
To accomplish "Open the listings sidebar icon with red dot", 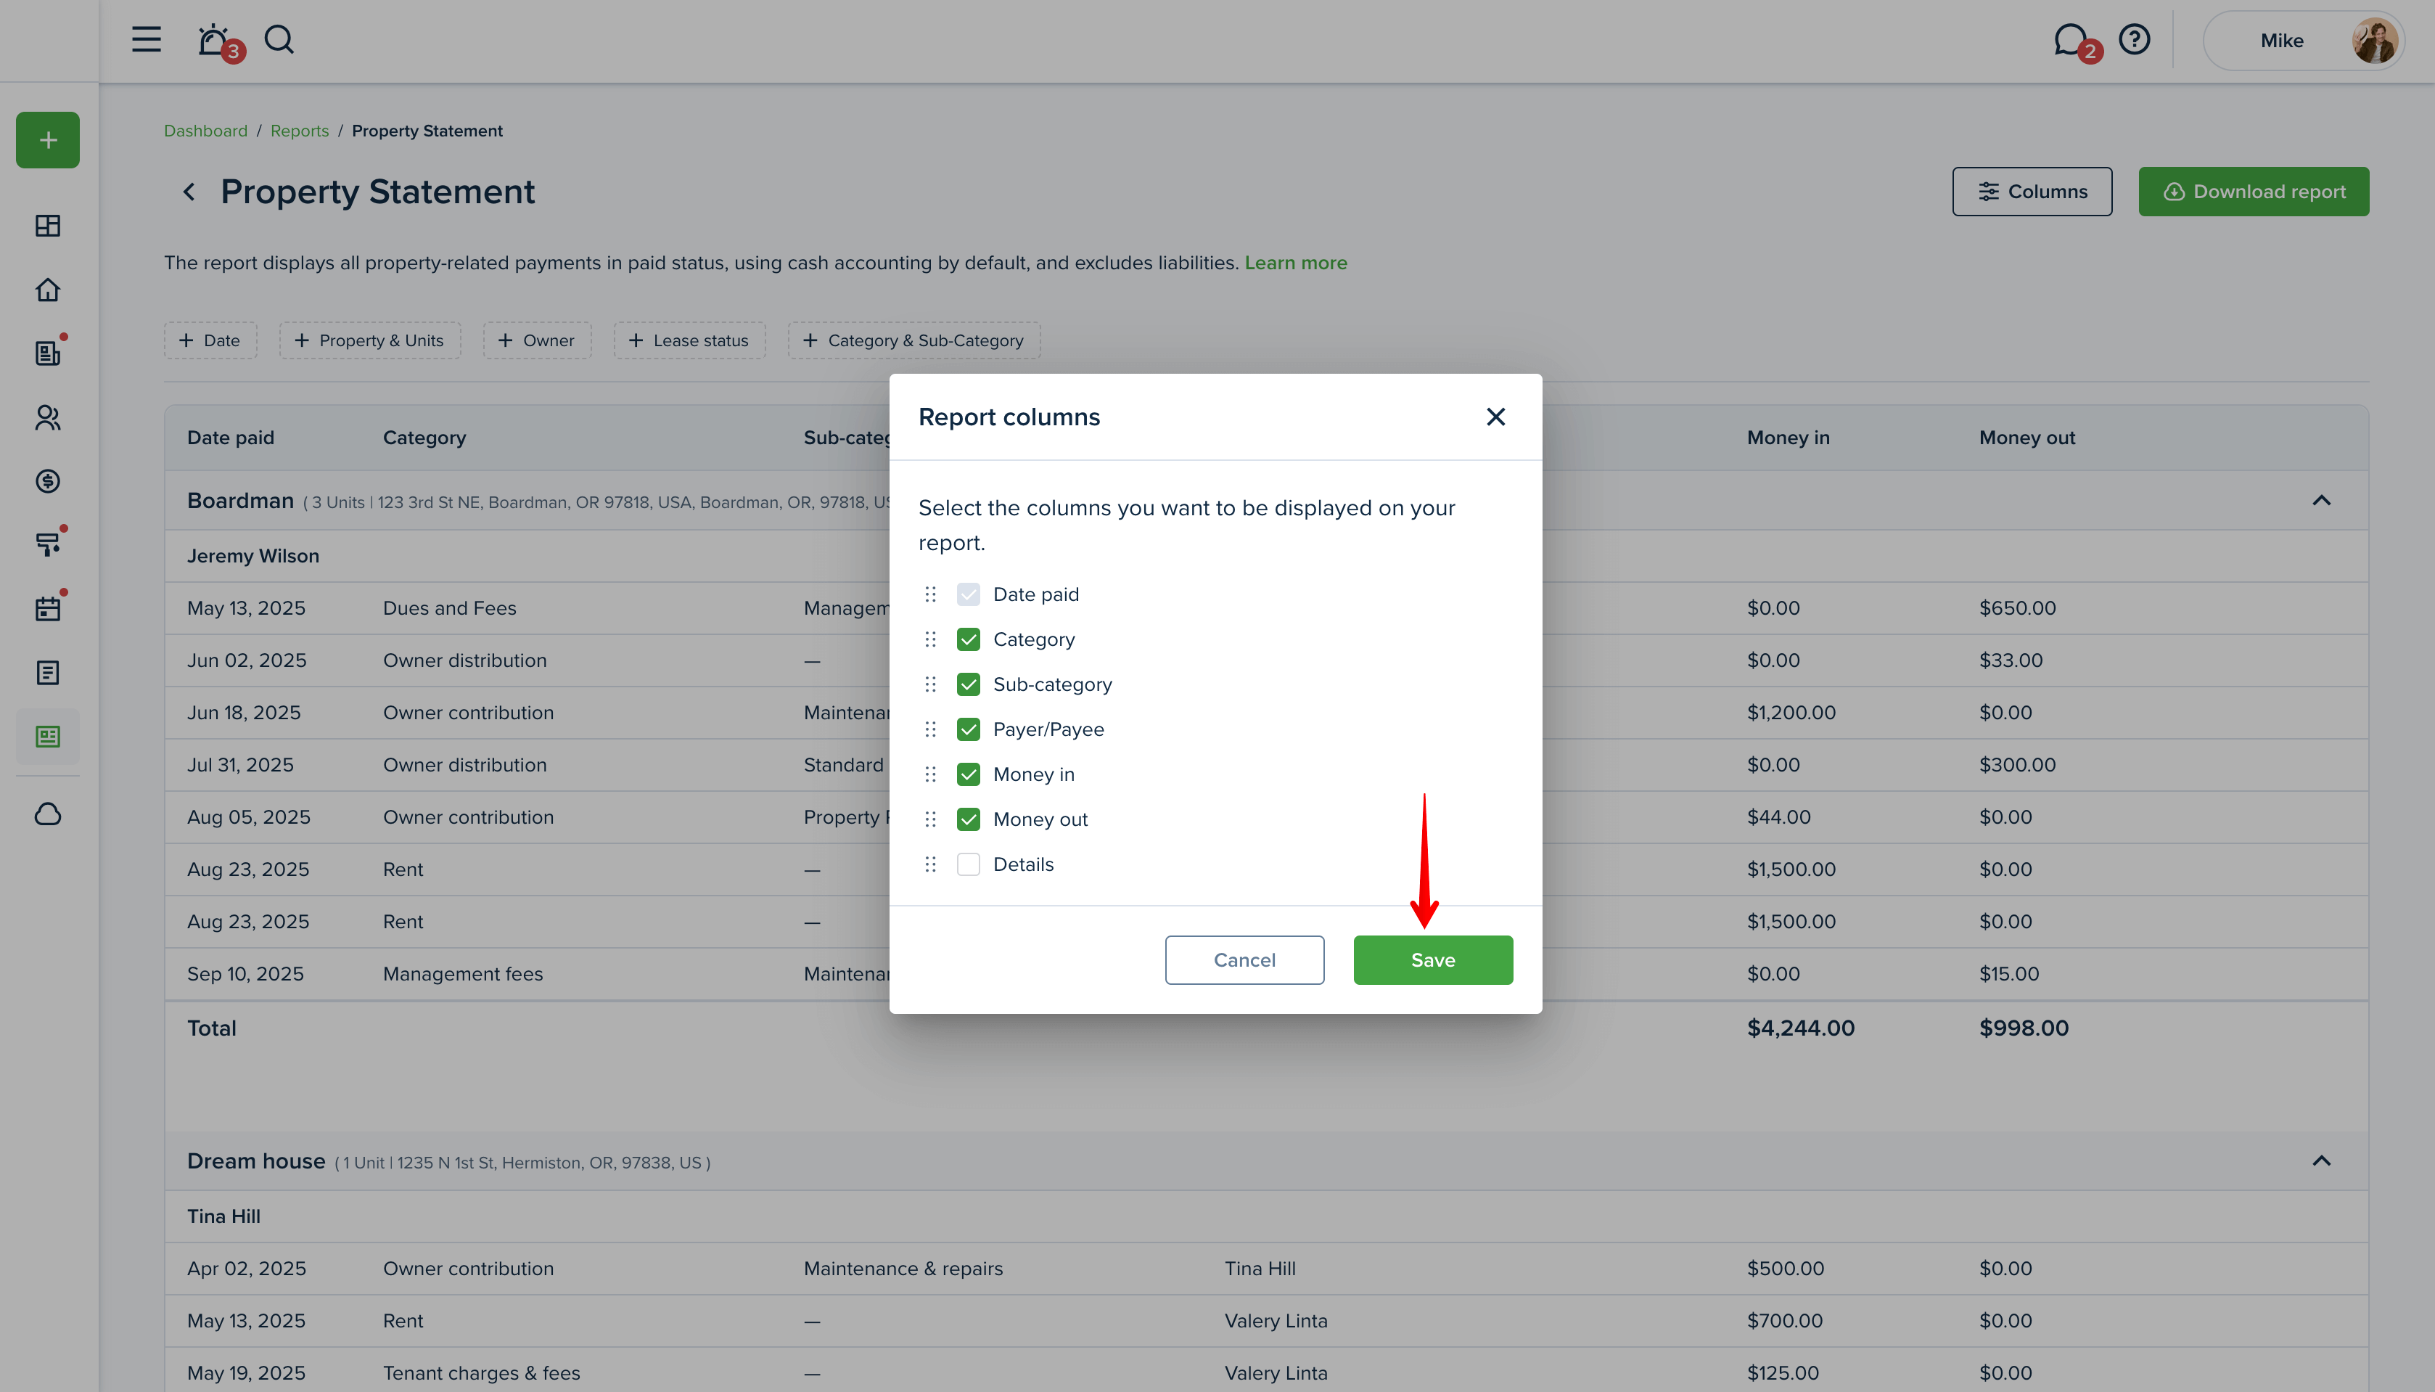I will pos(48,353).
